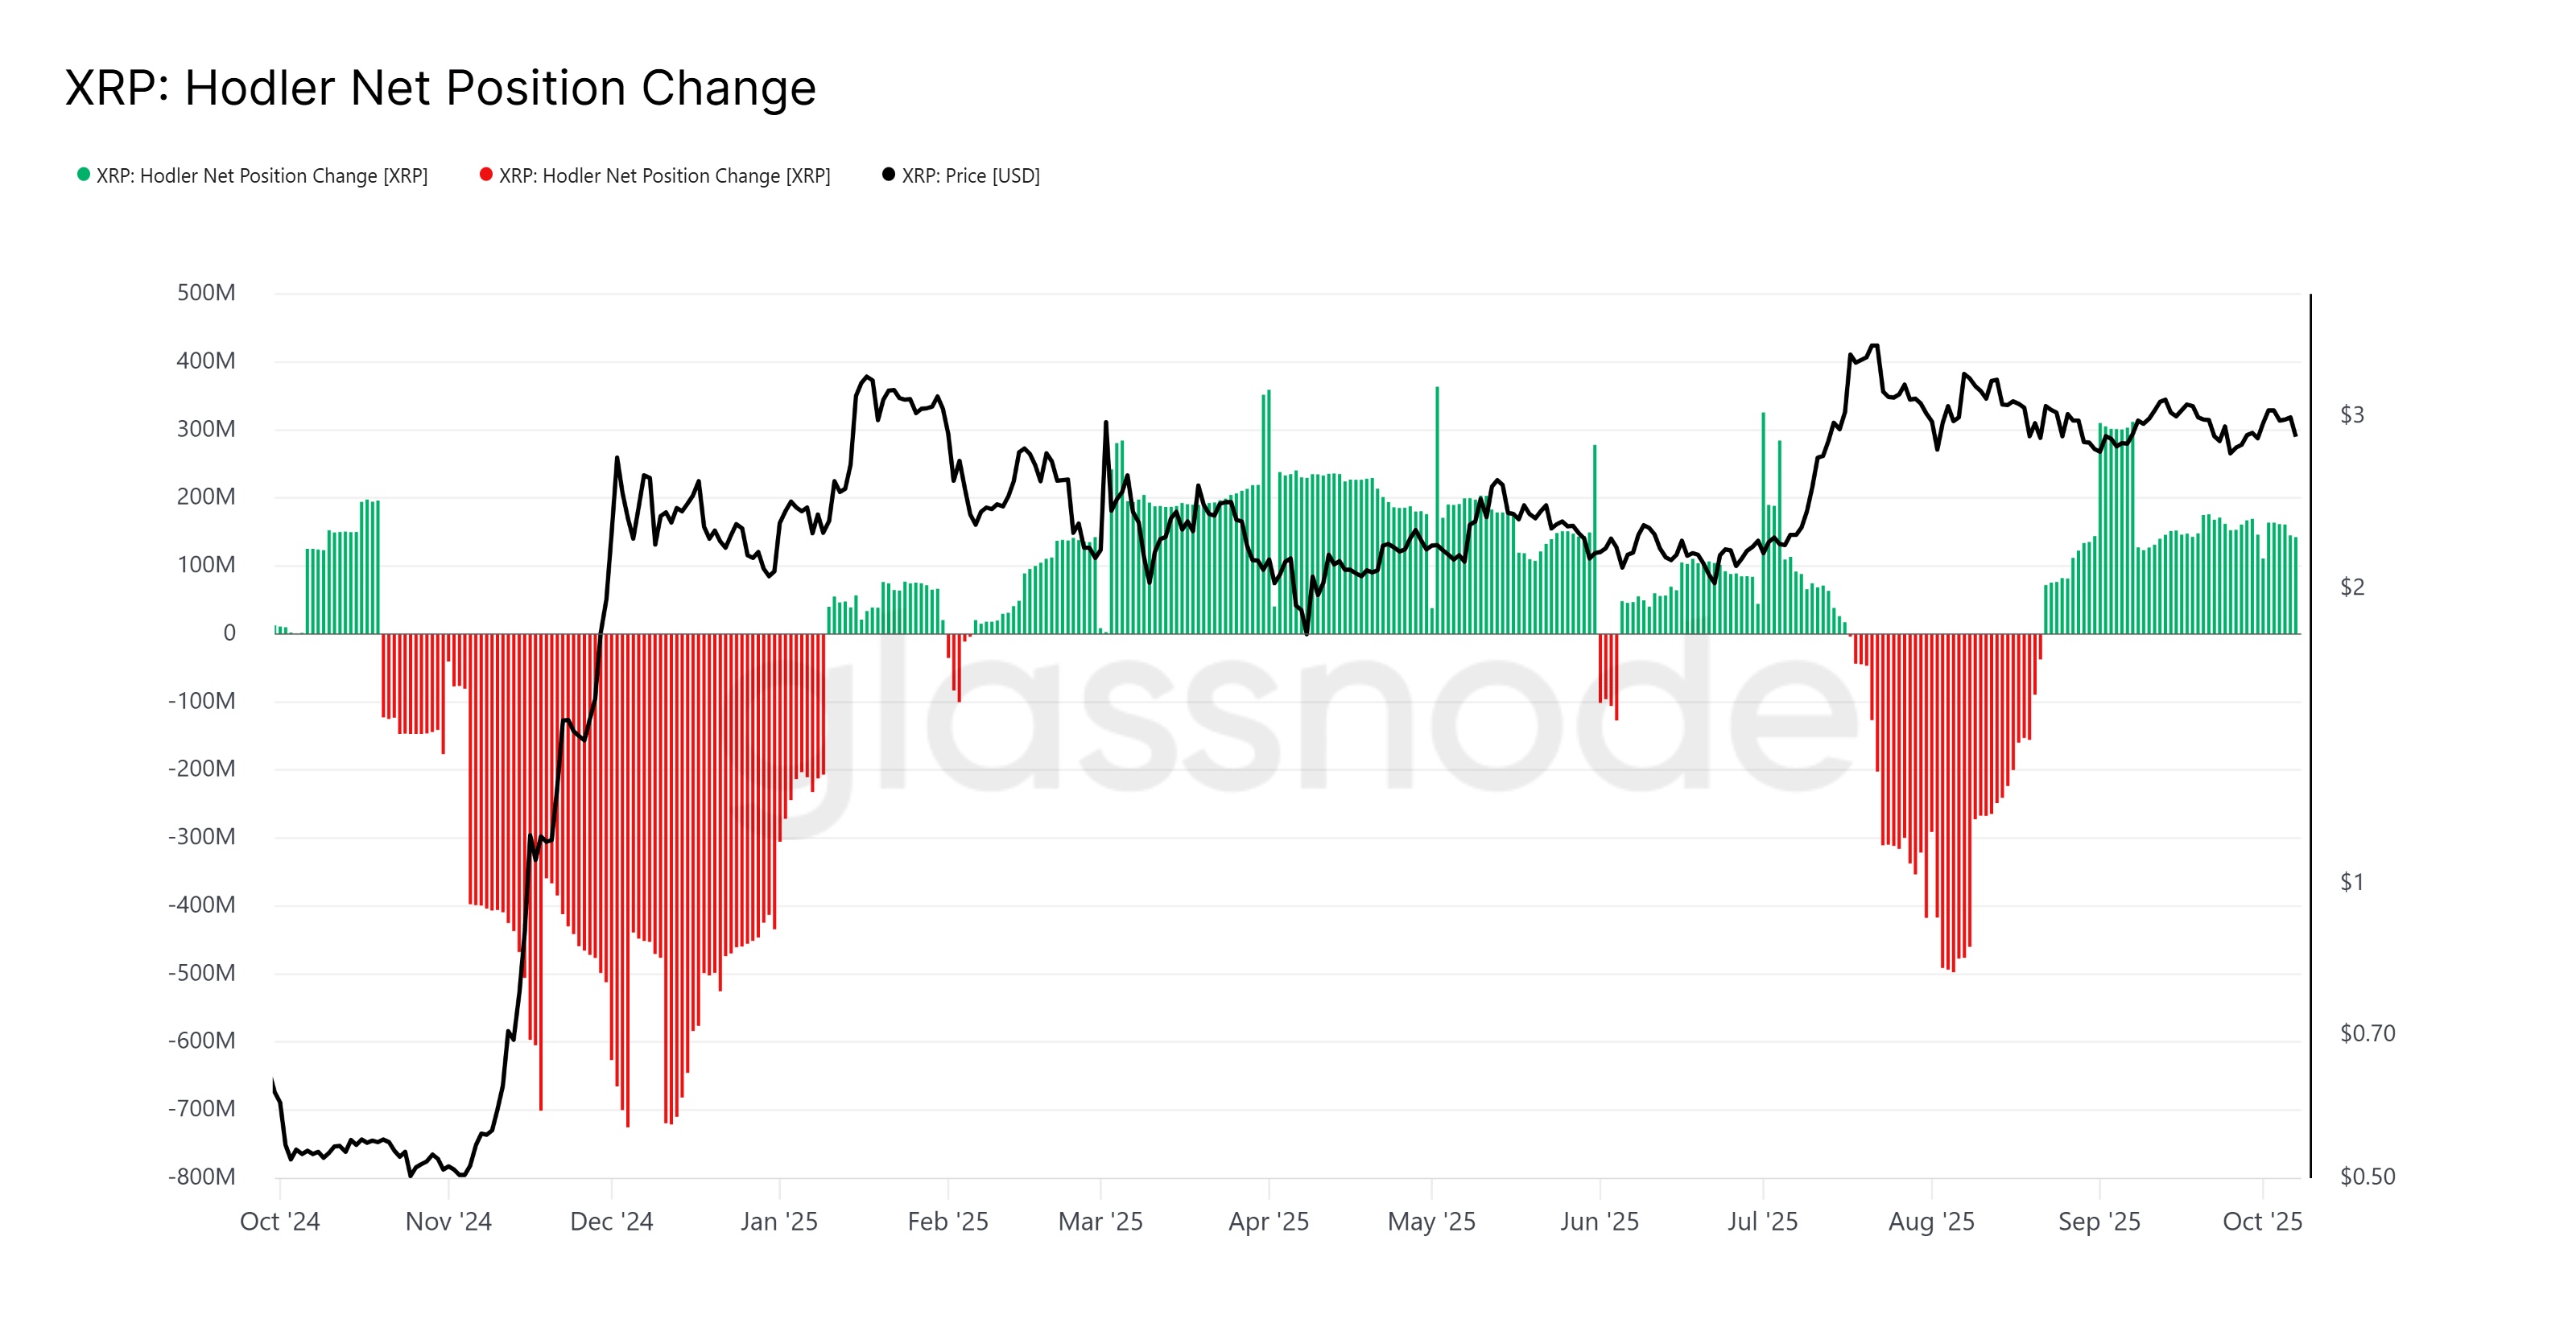The height and width of the screenshot is (1323, 2576).
Task: Click the $3 price axis label
Action: tap(2352, 414)
